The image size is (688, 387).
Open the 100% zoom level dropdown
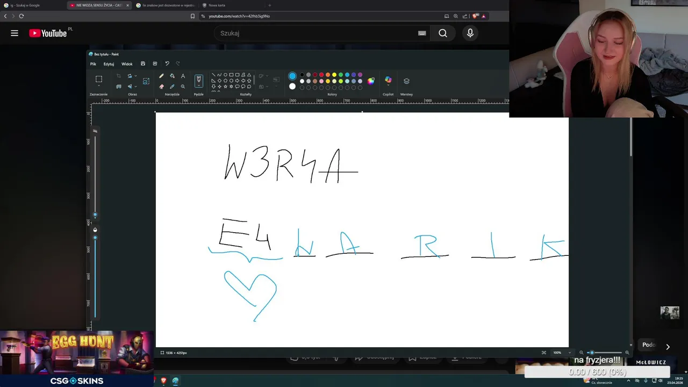click(569, 353)
